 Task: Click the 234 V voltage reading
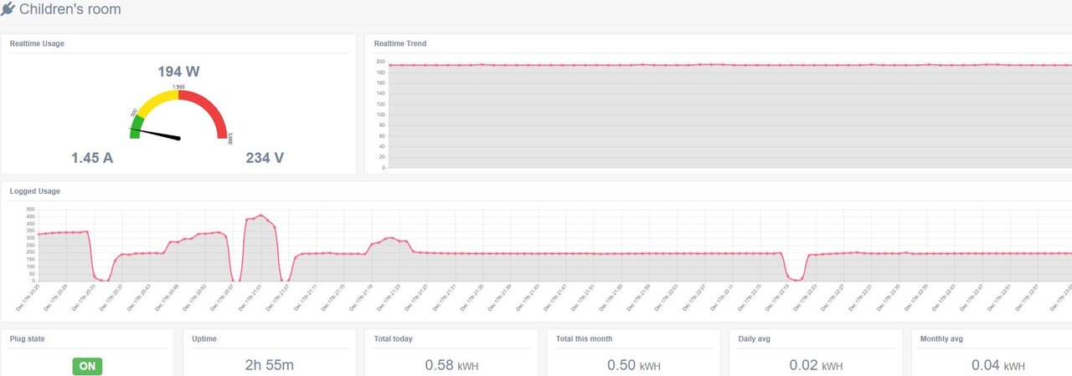(265, 157)
